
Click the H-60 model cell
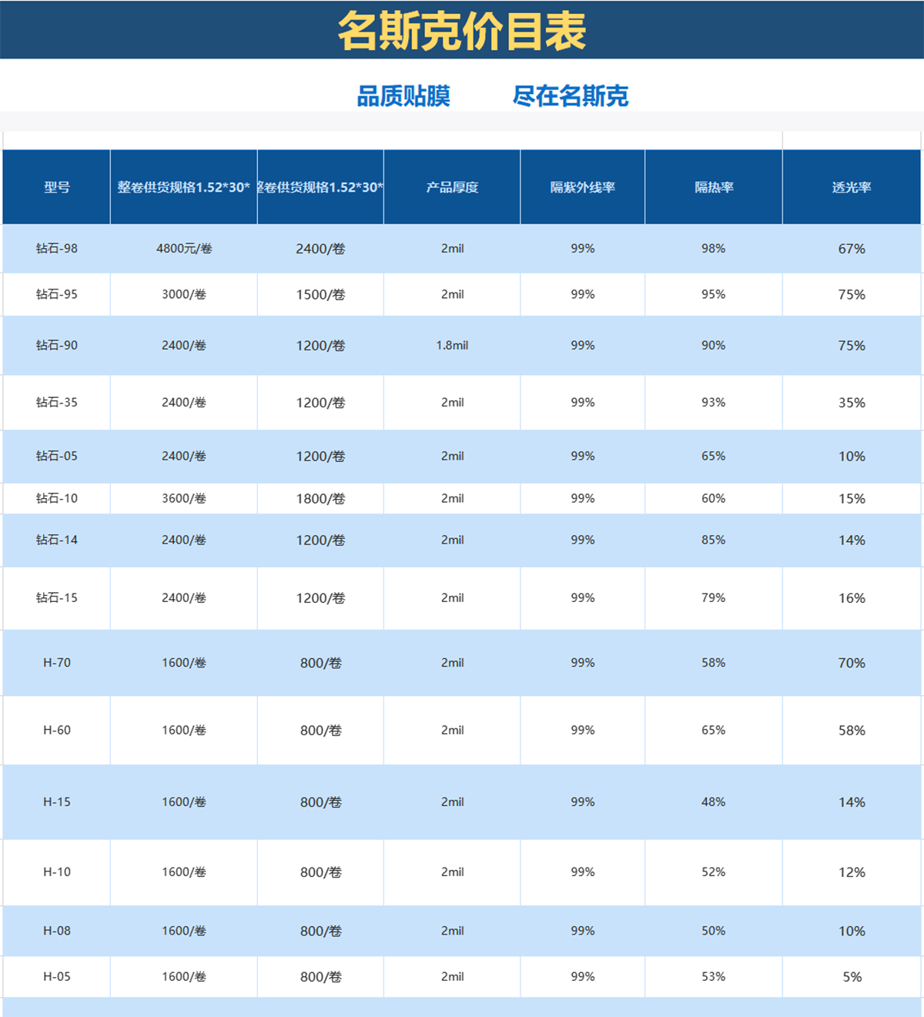(57, 731)
